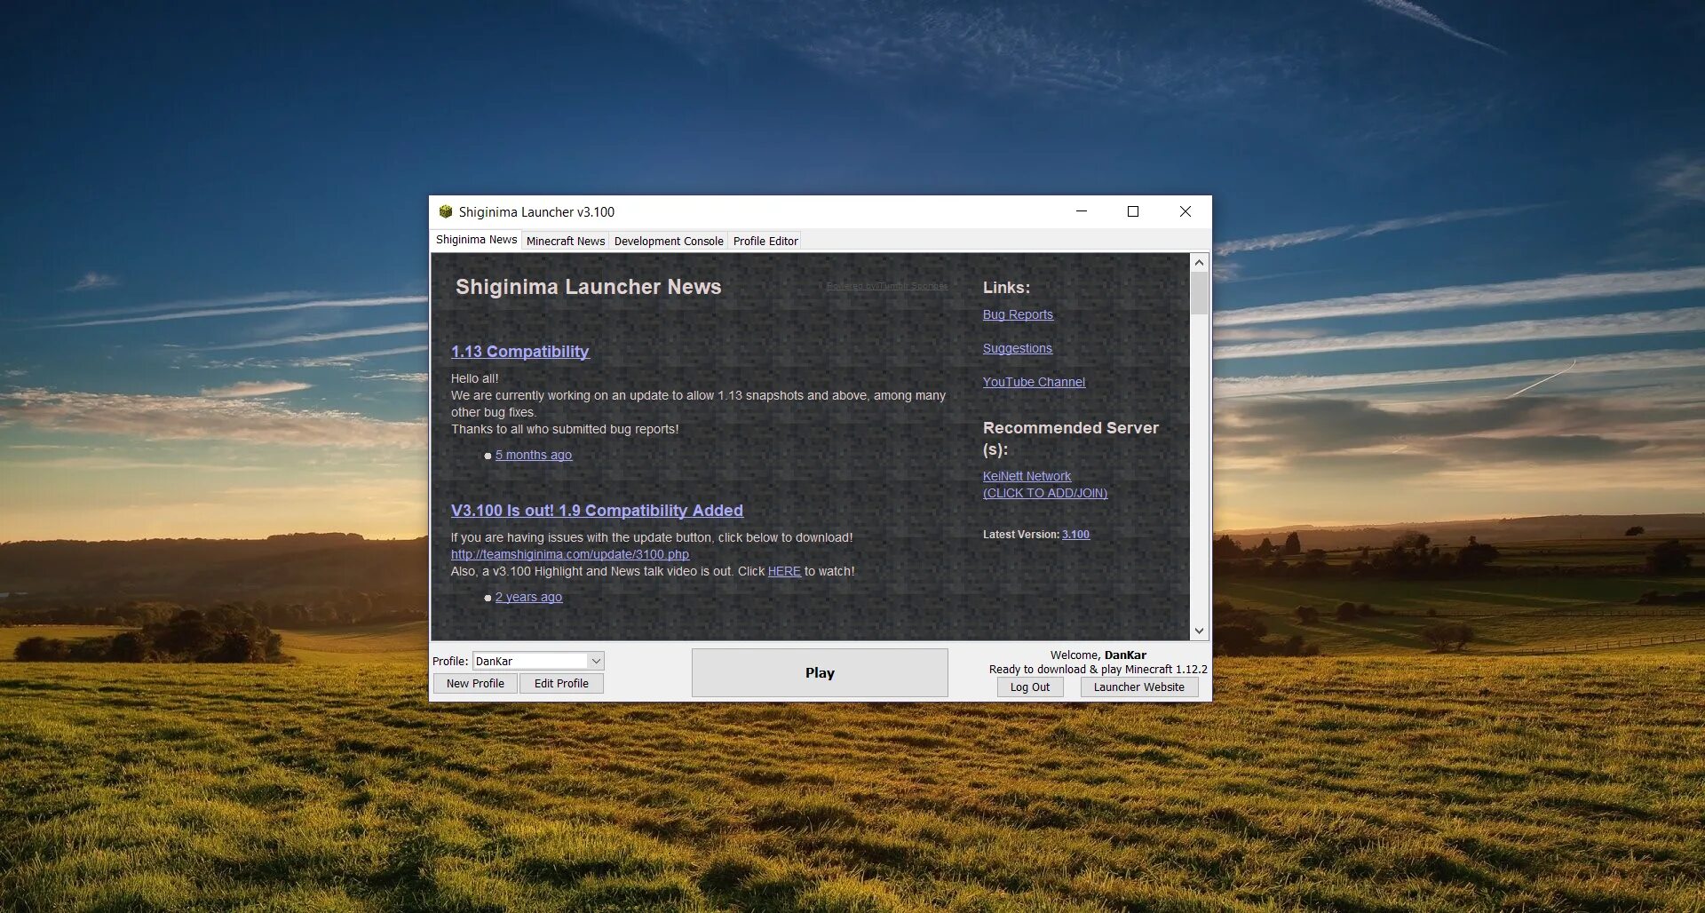
Task: Click the 5 months ago timestamp link
Action: pyautogui.click(x=534, y=455)
